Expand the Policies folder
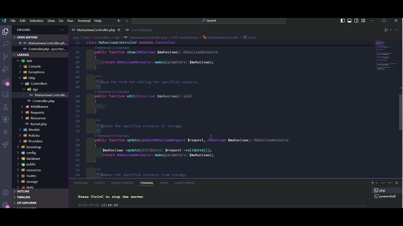This screenshot has height=226, width=403. 40,136
